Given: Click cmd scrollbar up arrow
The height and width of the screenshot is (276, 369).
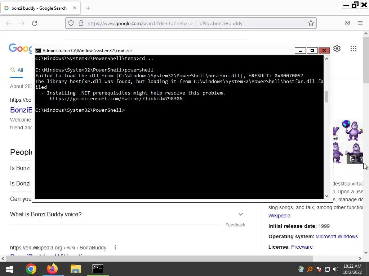Looking at the screenshot, I should tap(326, 59).
